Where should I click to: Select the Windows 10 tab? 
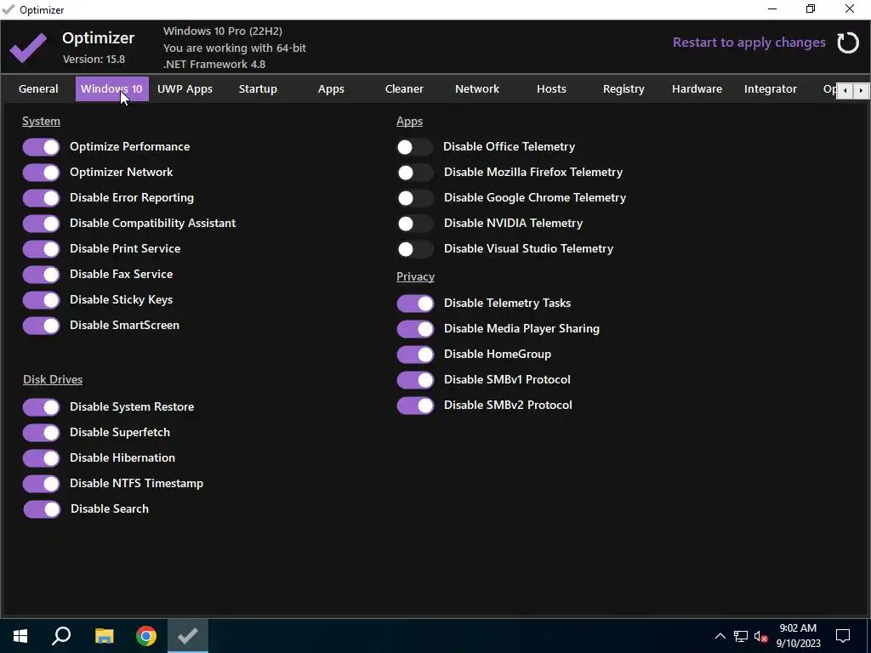coord(111,88)
